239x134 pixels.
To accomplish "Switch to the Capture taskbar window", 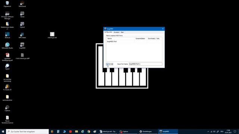I will (x=128, y=131).
